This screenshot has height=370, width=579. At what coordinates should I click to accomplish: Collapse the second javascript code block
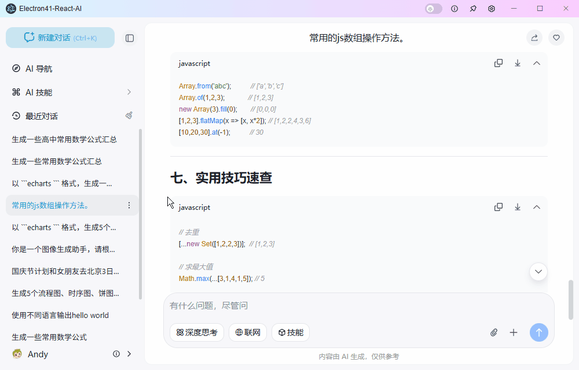click(x=537, y=207)
